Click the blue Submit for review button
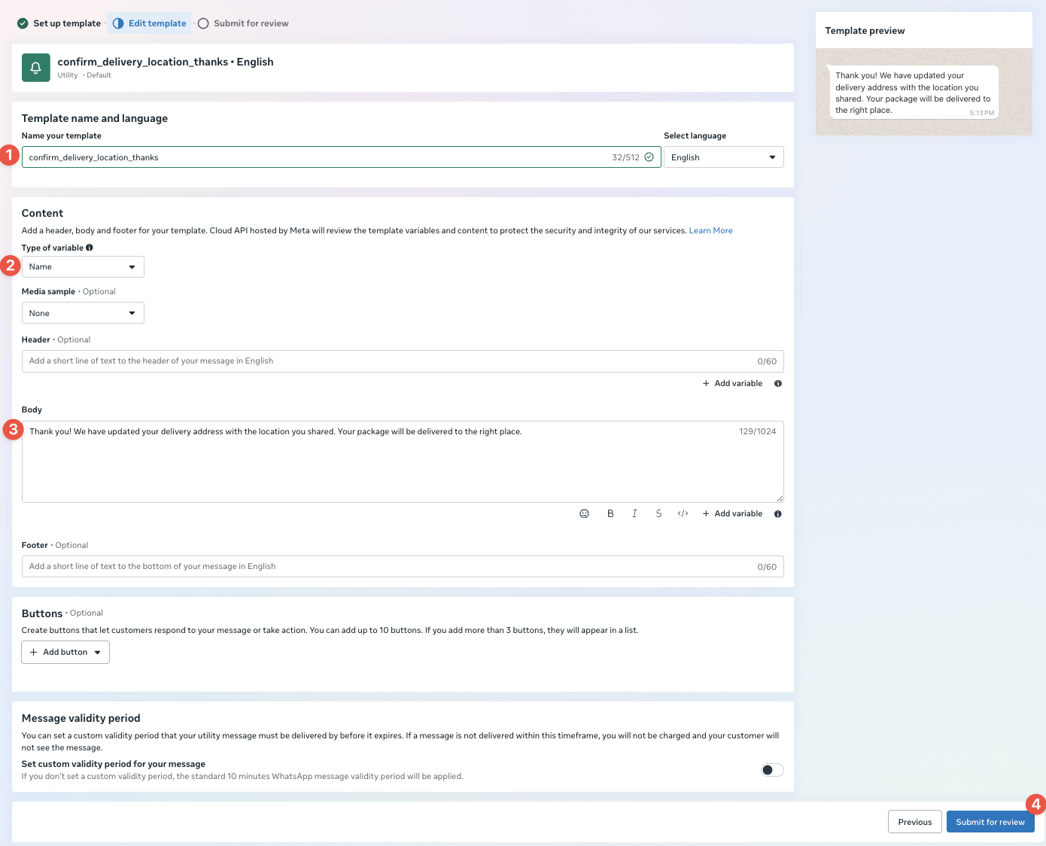 (990, 822)
